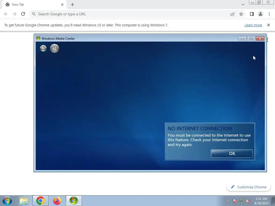Switch to Chrome taskbar button
This screenshot has height=206, width=275.
click(x=41, y=201)
